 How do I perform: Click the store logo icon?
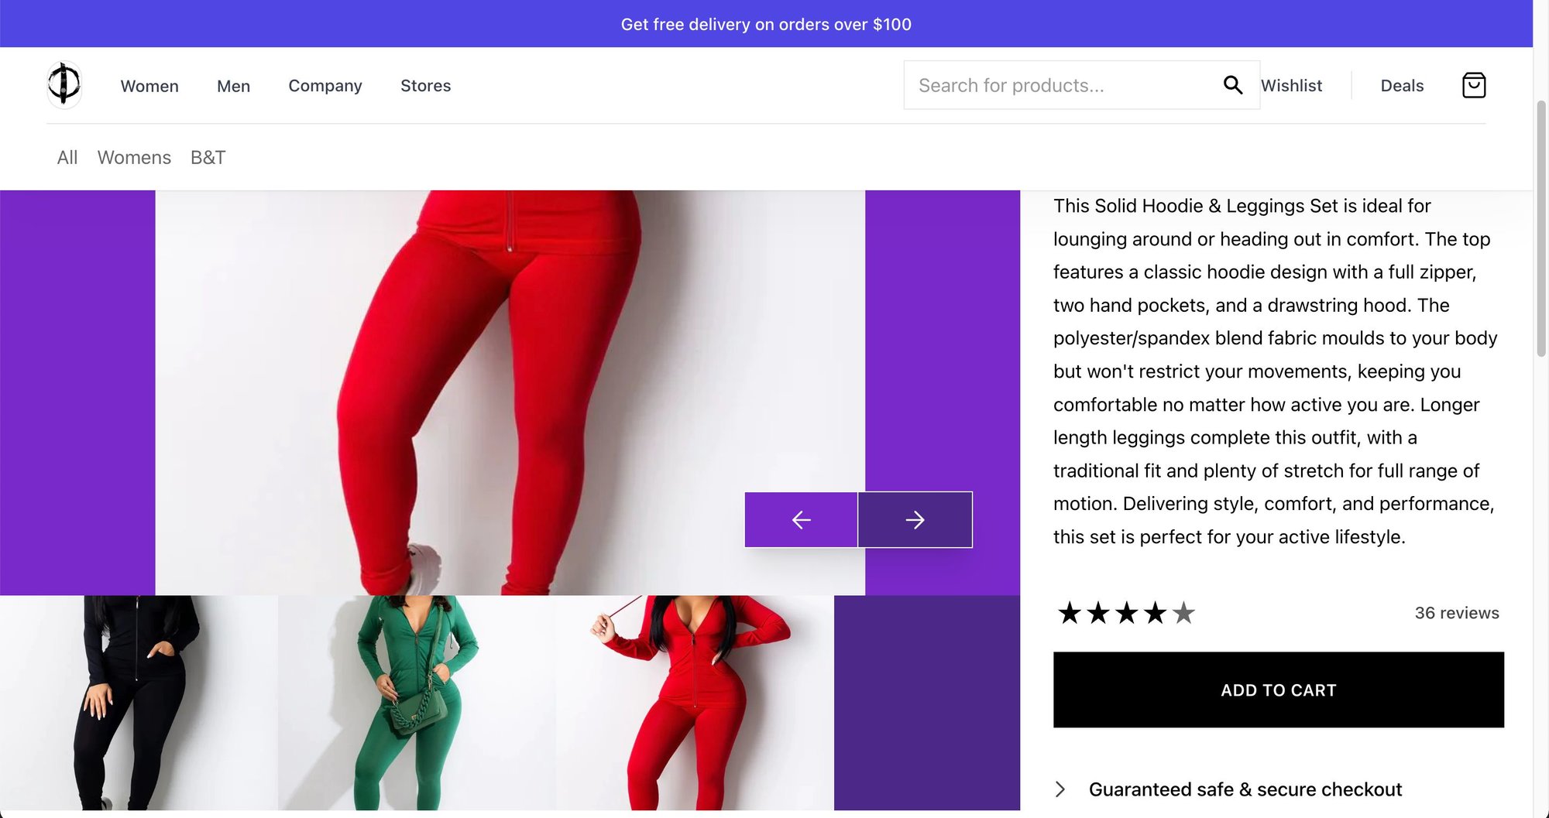click(64, 84)
